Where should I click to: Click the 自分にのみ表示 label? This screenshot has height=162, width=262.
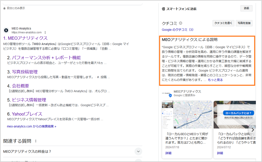click(16, 8)
